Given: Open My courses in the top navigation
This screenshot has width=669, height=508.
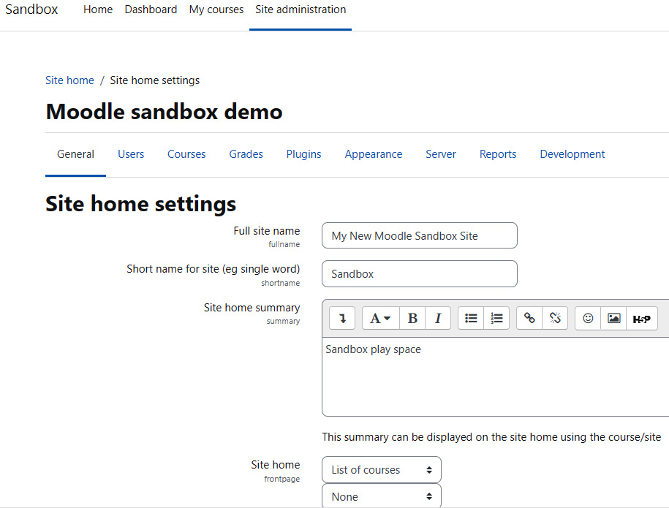Looking at the screenshot, I should click(x=216, y=10).
